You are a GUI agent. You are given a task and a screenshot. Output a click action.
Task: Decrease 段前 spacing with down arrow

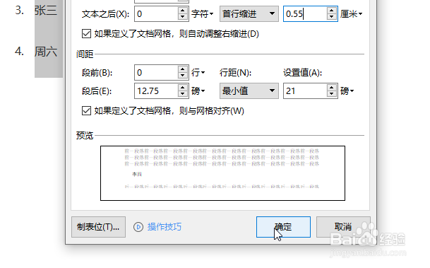coord(183,76)
